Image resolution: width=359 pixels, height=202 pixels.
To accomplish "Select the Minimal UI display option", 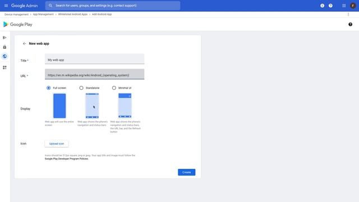I will [114, 88].
